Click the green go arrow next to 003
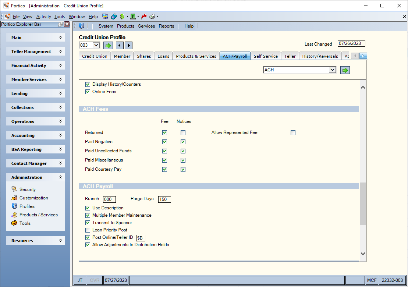Viewport: 408px width, 287px height. (108, 45)
